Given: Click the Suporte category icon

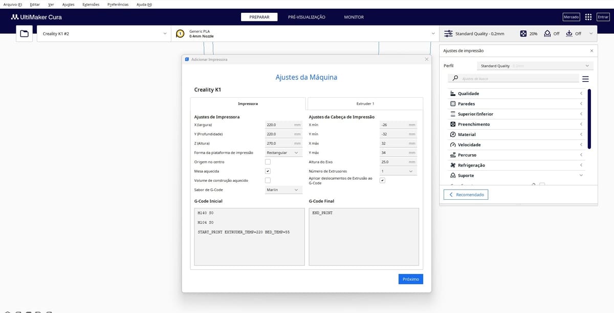Looking at the screenshot, I should [x=453, y=176].
